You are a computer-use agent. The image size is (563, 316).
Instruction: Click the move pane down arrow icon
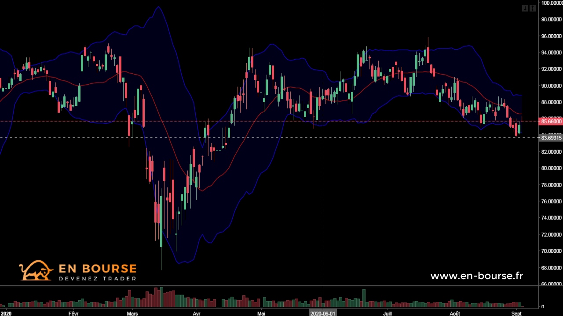tap(525, 8)
